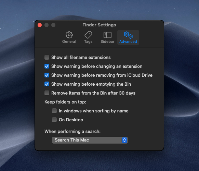
Task: Click the Keep folders on top label
Action: tap(65, 102)
